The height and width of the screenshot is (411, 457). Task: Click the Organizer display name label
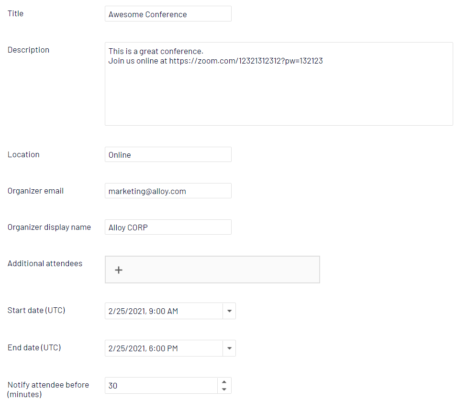(x=49, y=227)
